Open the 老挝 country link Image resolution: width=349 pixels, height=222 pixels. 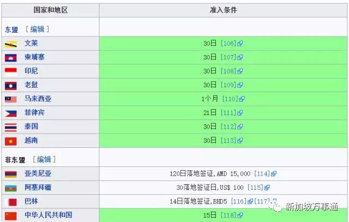[31, 85]
